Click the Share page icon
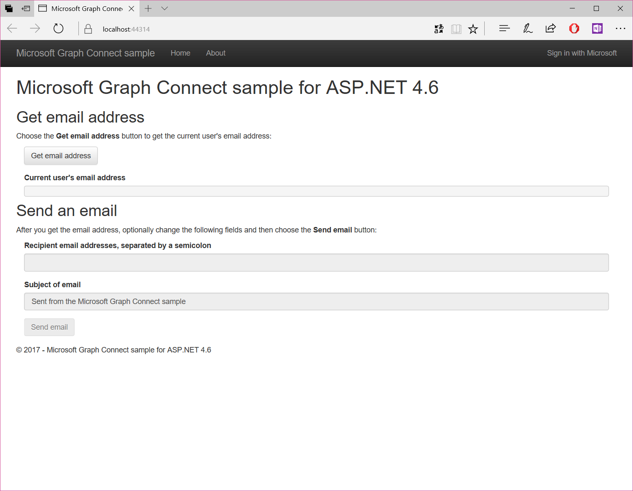This screenshot has width=633, height=491. (x=550, y=29)
